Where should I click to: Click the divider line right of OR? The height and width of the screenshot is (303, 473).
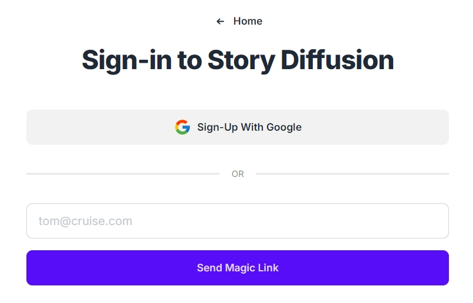point(352,173)
